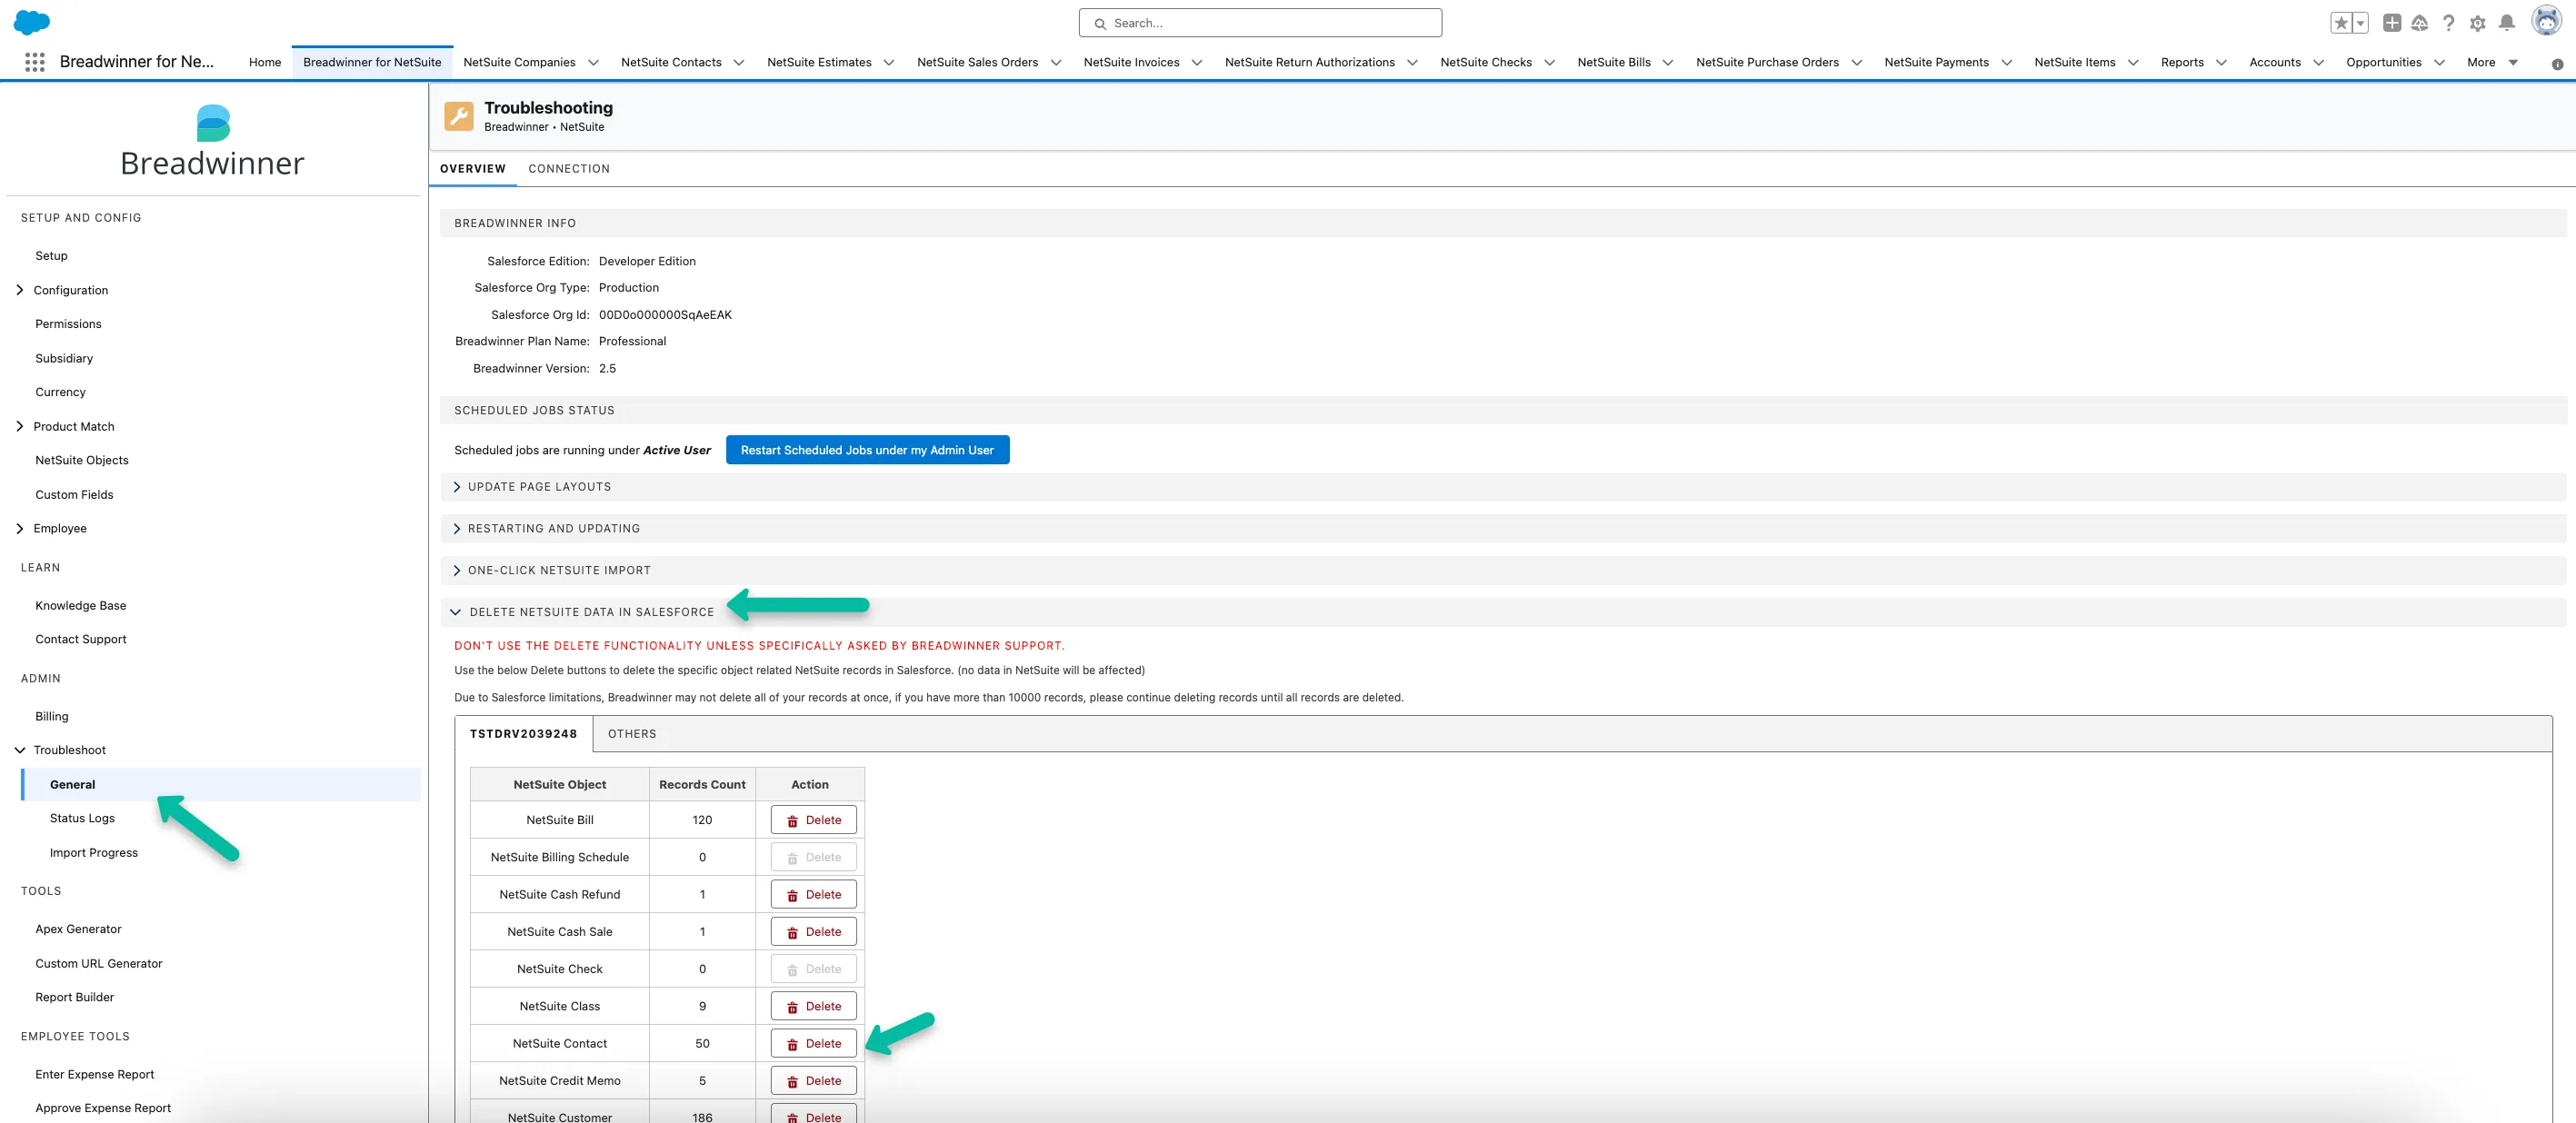The width and height of the screenshot is (2576, 1123).
Task: Open NetSuite Invoices tab dropdown chevron
Action: pyautogui.click(x=1197, y=63)
